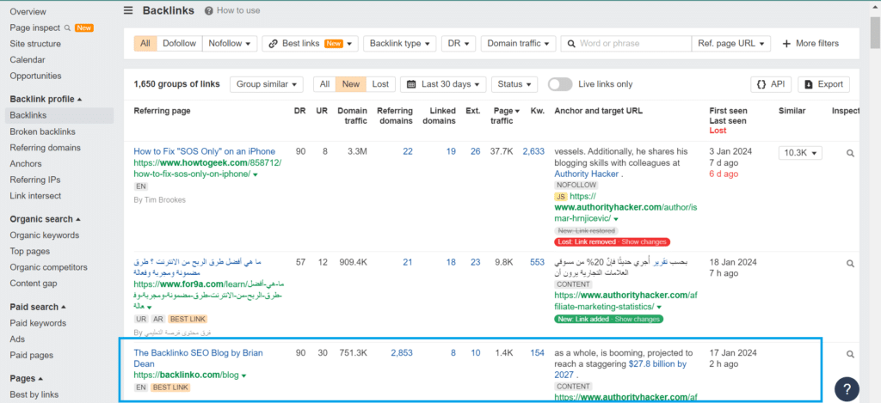
Task: Click the plus icon for More filters
Action: click(x=786, y=44)
